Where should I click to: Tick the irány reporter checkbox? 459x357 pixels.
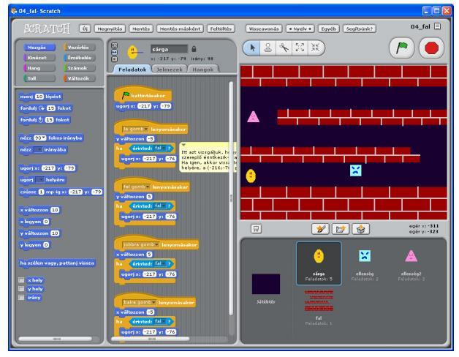pos(21,298)
